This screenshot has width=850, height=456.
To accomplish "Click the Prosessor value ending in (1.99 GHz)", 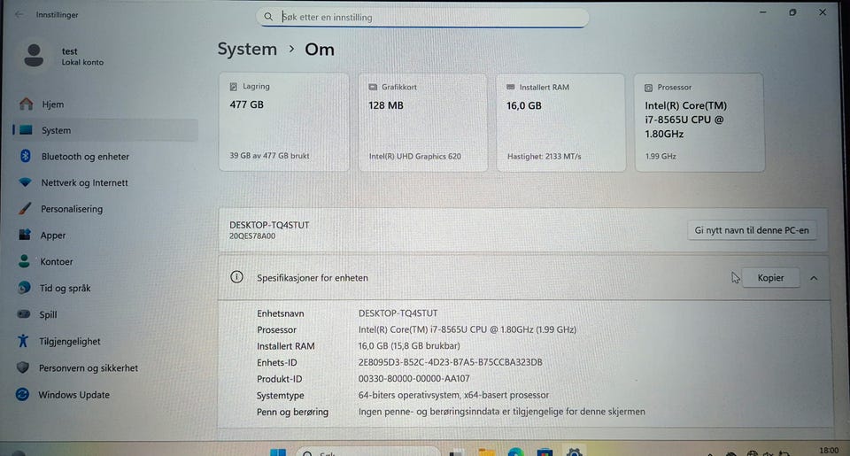I will [x=467, y=329].
